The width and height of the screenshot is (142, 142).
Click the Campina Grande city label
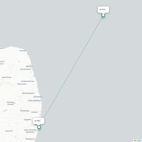point(11,103)
